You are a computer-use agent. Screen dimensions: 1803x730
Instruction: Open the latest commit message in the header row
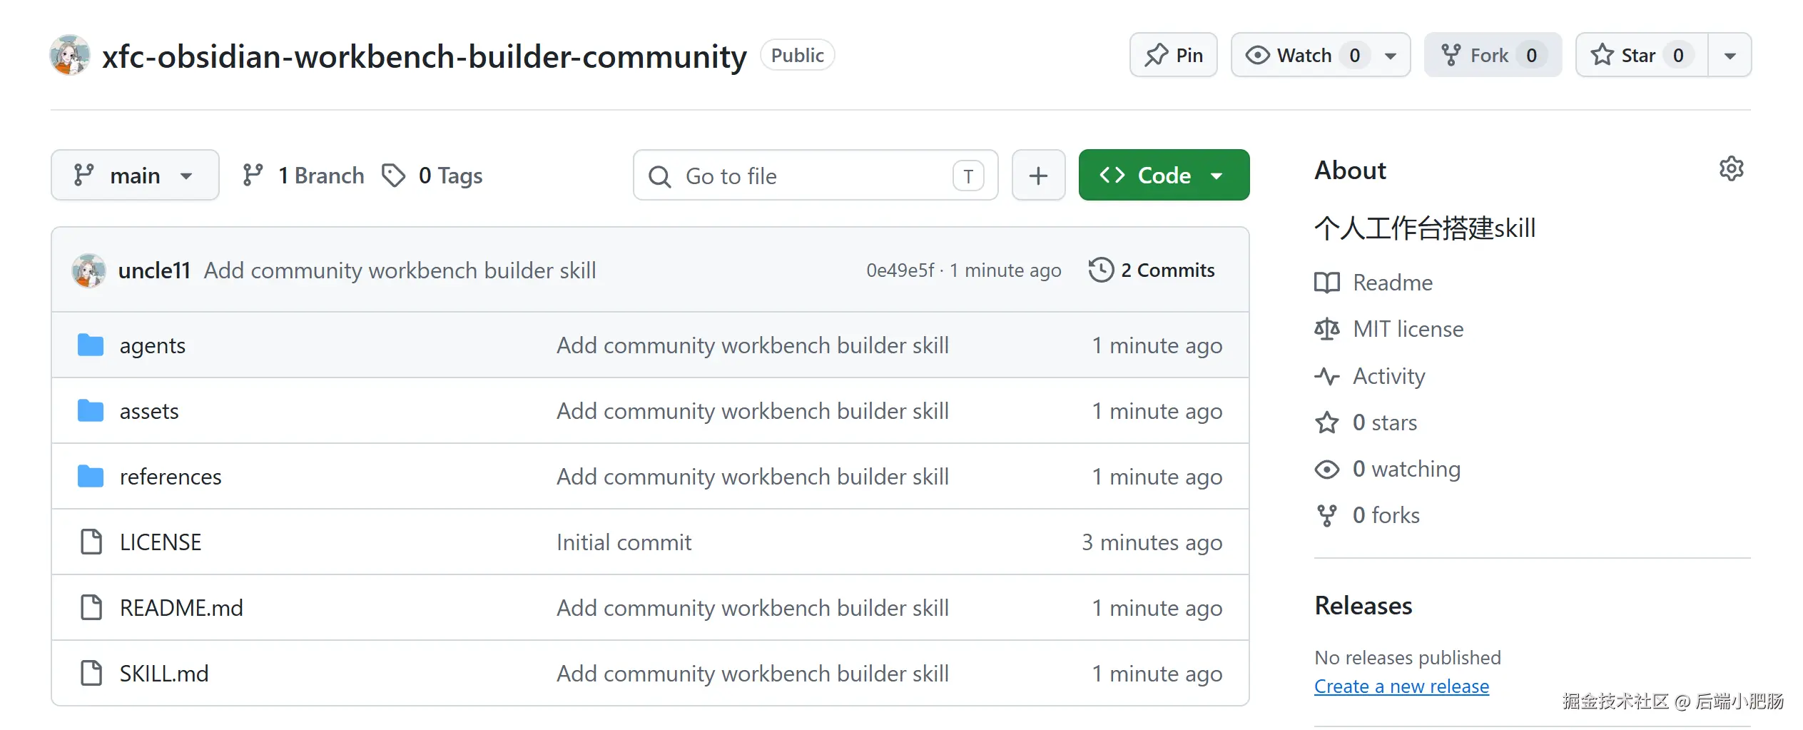click(x=400, y=270)
